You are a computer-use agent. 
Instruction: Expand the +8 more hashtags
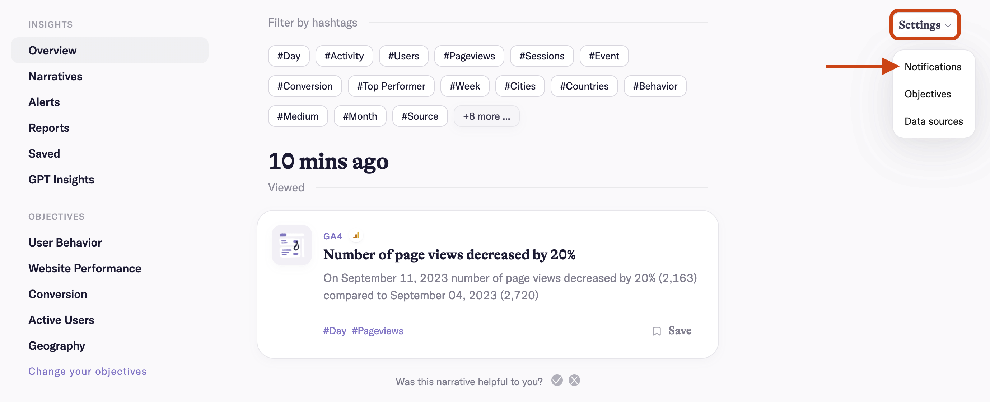coord(486,116)
